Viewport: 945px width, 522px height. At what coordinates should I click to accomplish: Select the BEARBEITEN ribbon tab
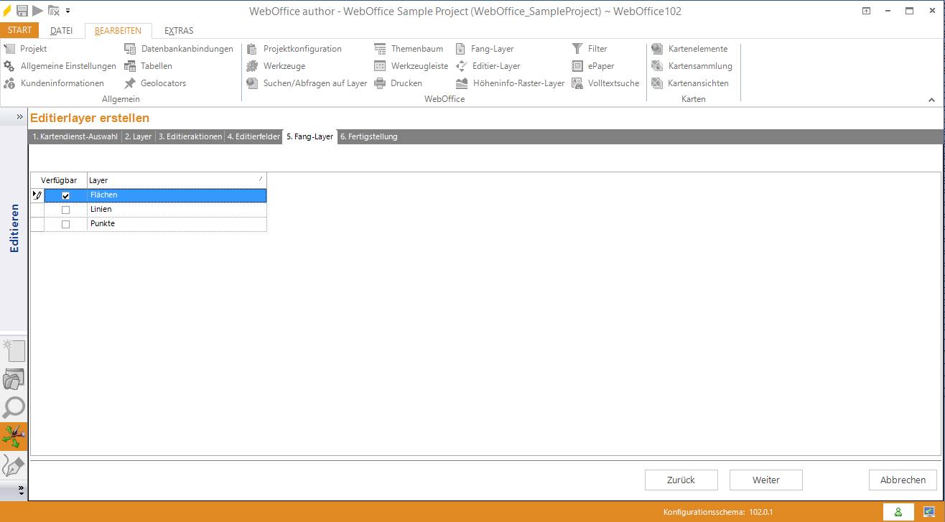[118, 31]
